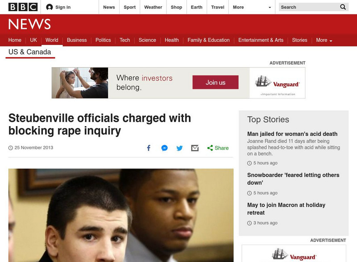Share article on Facebook
Image resolution: width=357 pixels, height=262 pixels.
149,148
